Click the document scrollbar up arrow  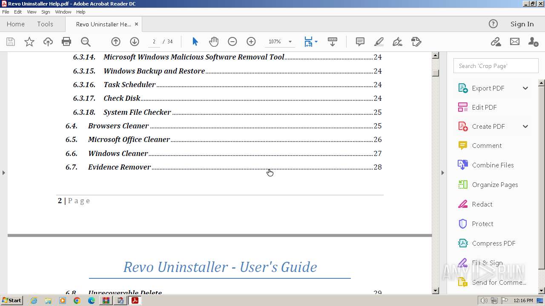[435, 55]
